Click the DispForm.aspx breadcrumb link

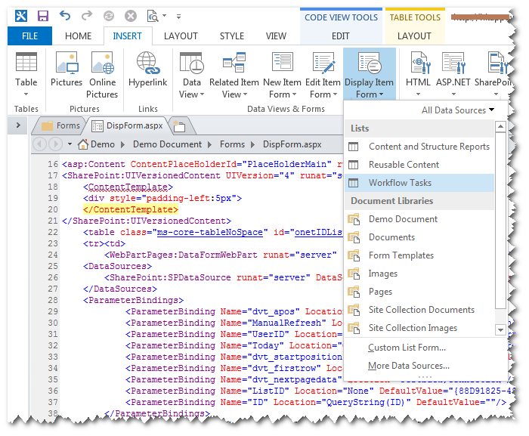click(x=292, y=144)
